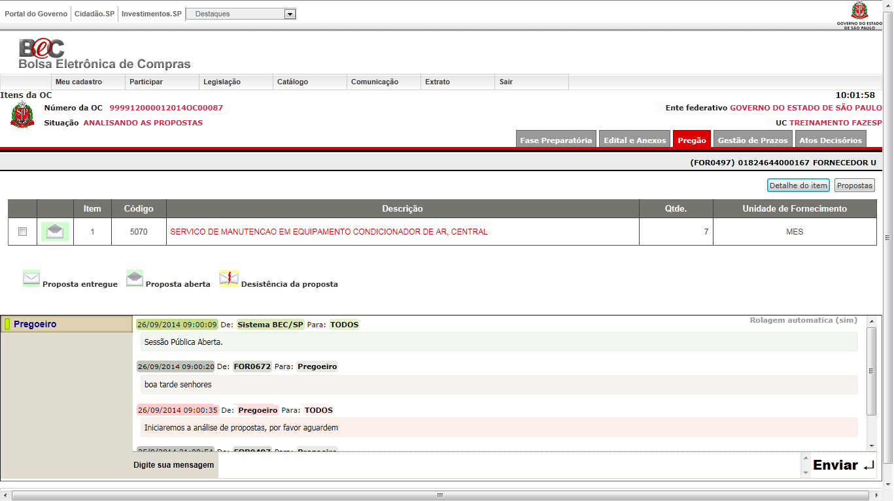Click the Enviar send button

pos(844,465)
